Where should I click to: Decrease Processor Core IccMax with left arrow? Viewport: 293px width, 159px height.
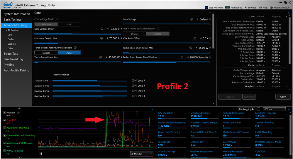pyautogui.click(x=107, y=38)
